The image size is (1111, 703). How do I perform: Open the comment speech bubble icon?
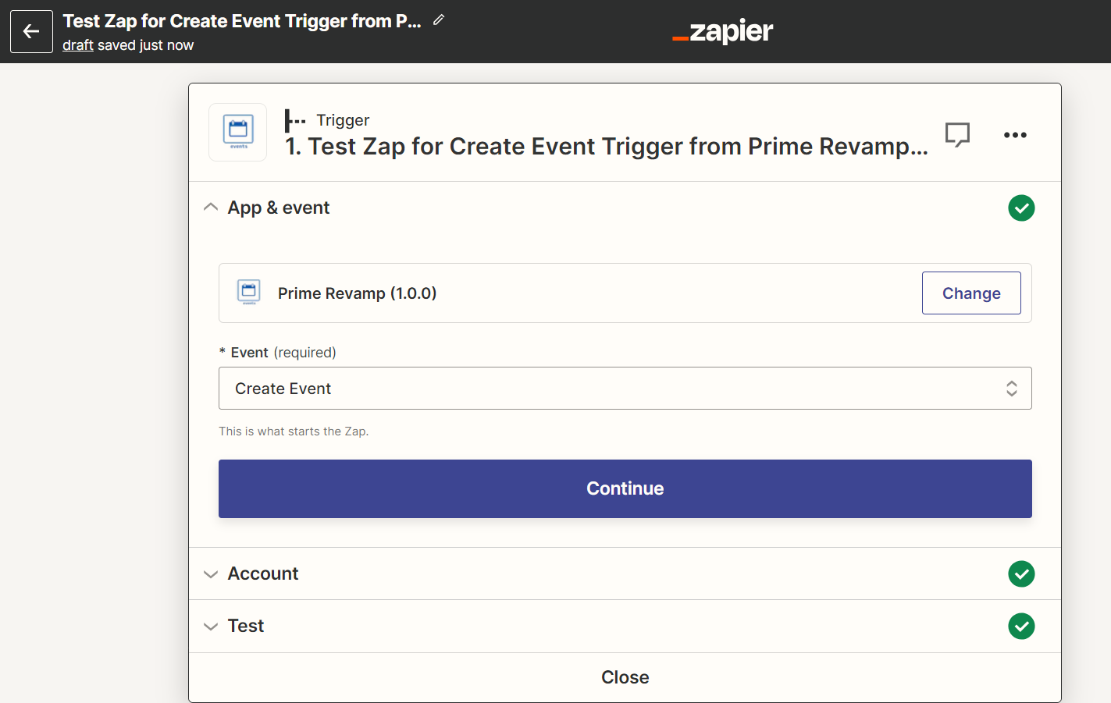click(x=957, y=134)
